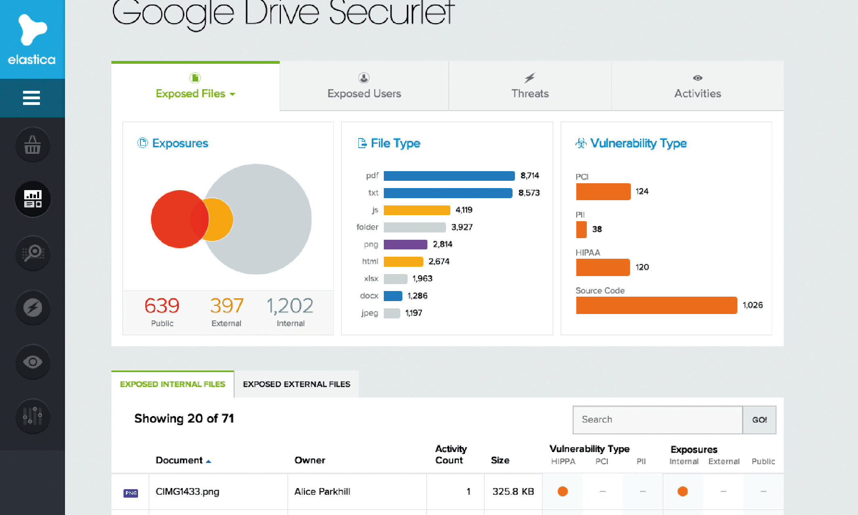Viewport: 858px width, 515px height.
Task: Click the pdf bar in File Type
Action: 449,176
